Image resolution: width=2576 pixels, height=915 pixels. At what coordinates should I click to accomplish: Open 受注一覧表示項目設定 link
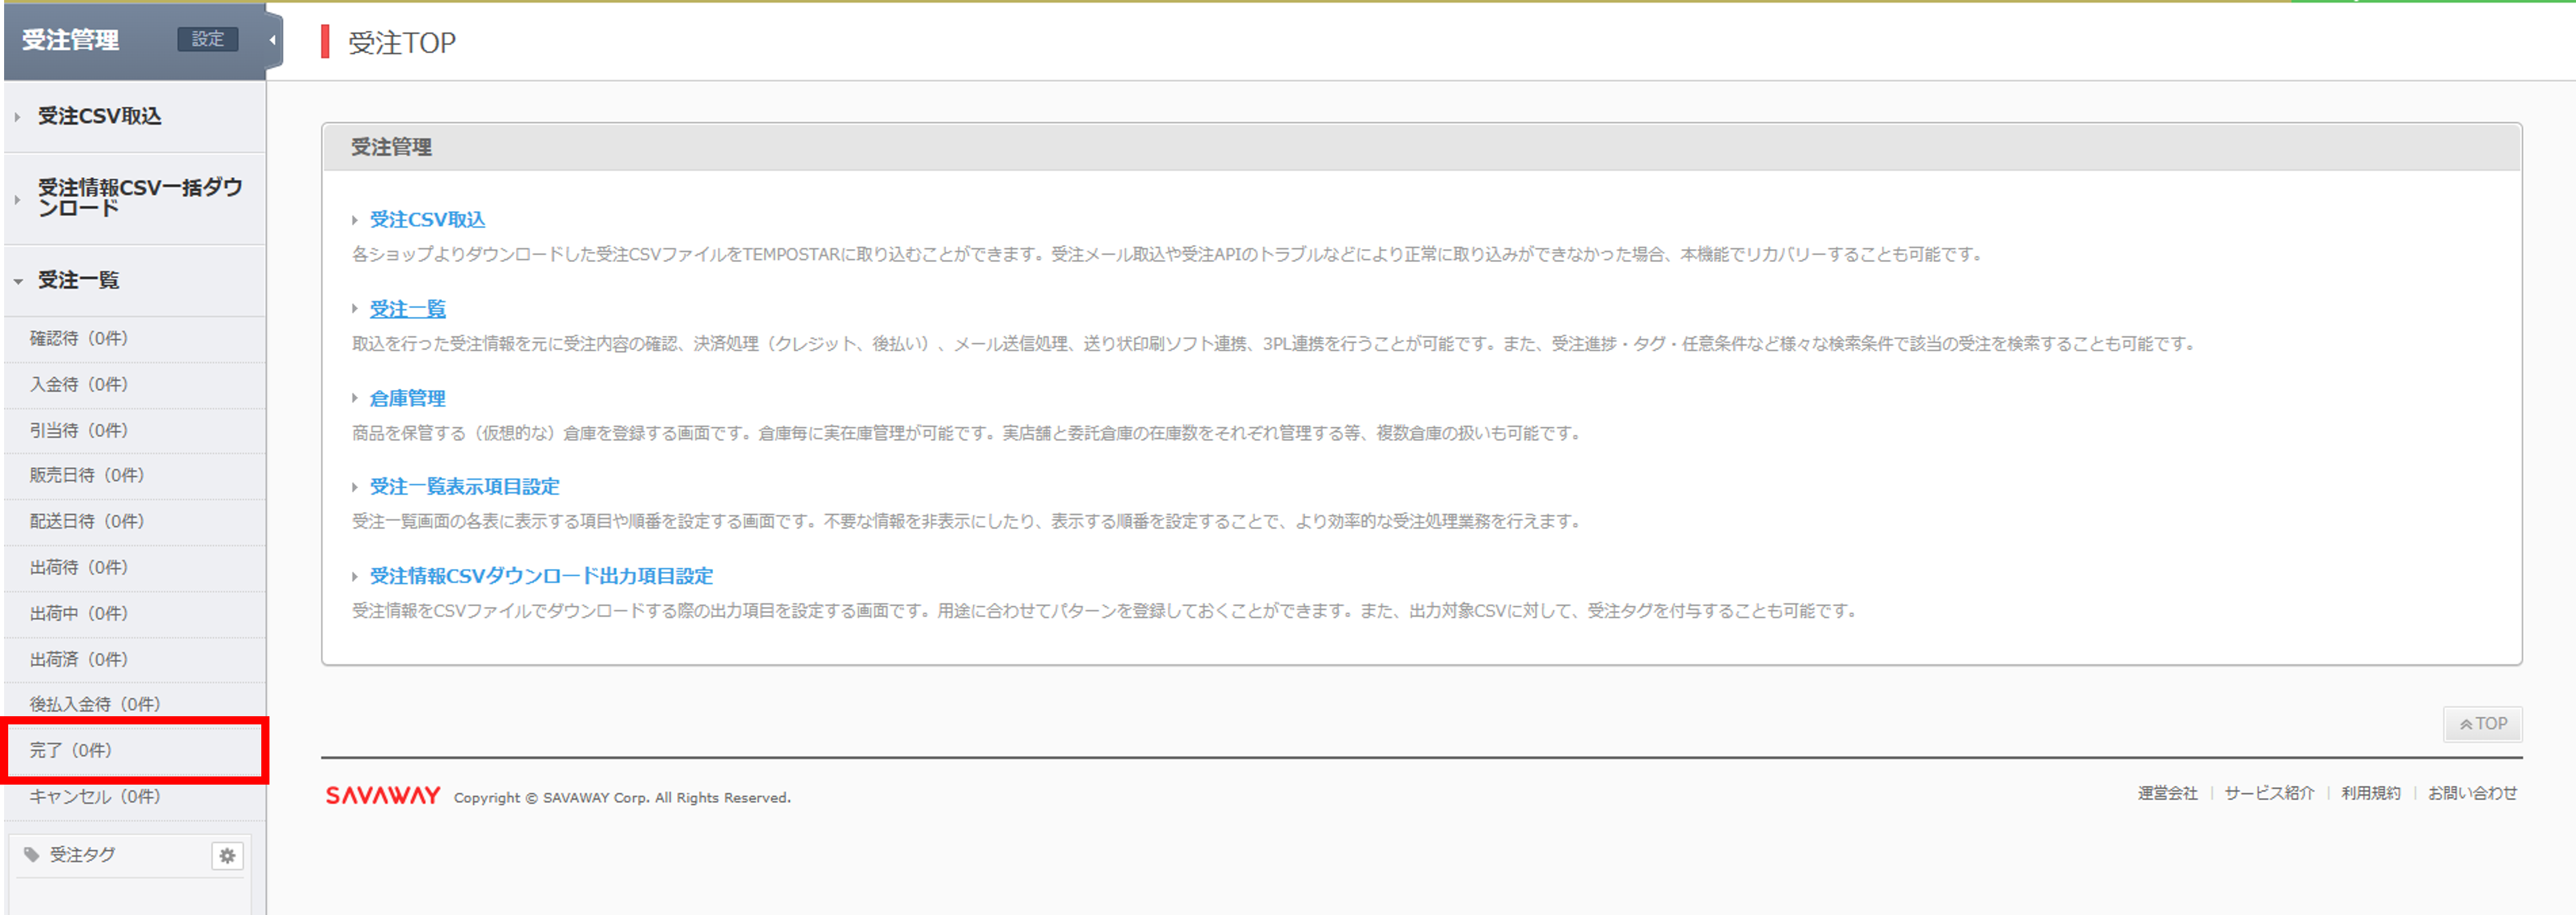tap(464, 487)
